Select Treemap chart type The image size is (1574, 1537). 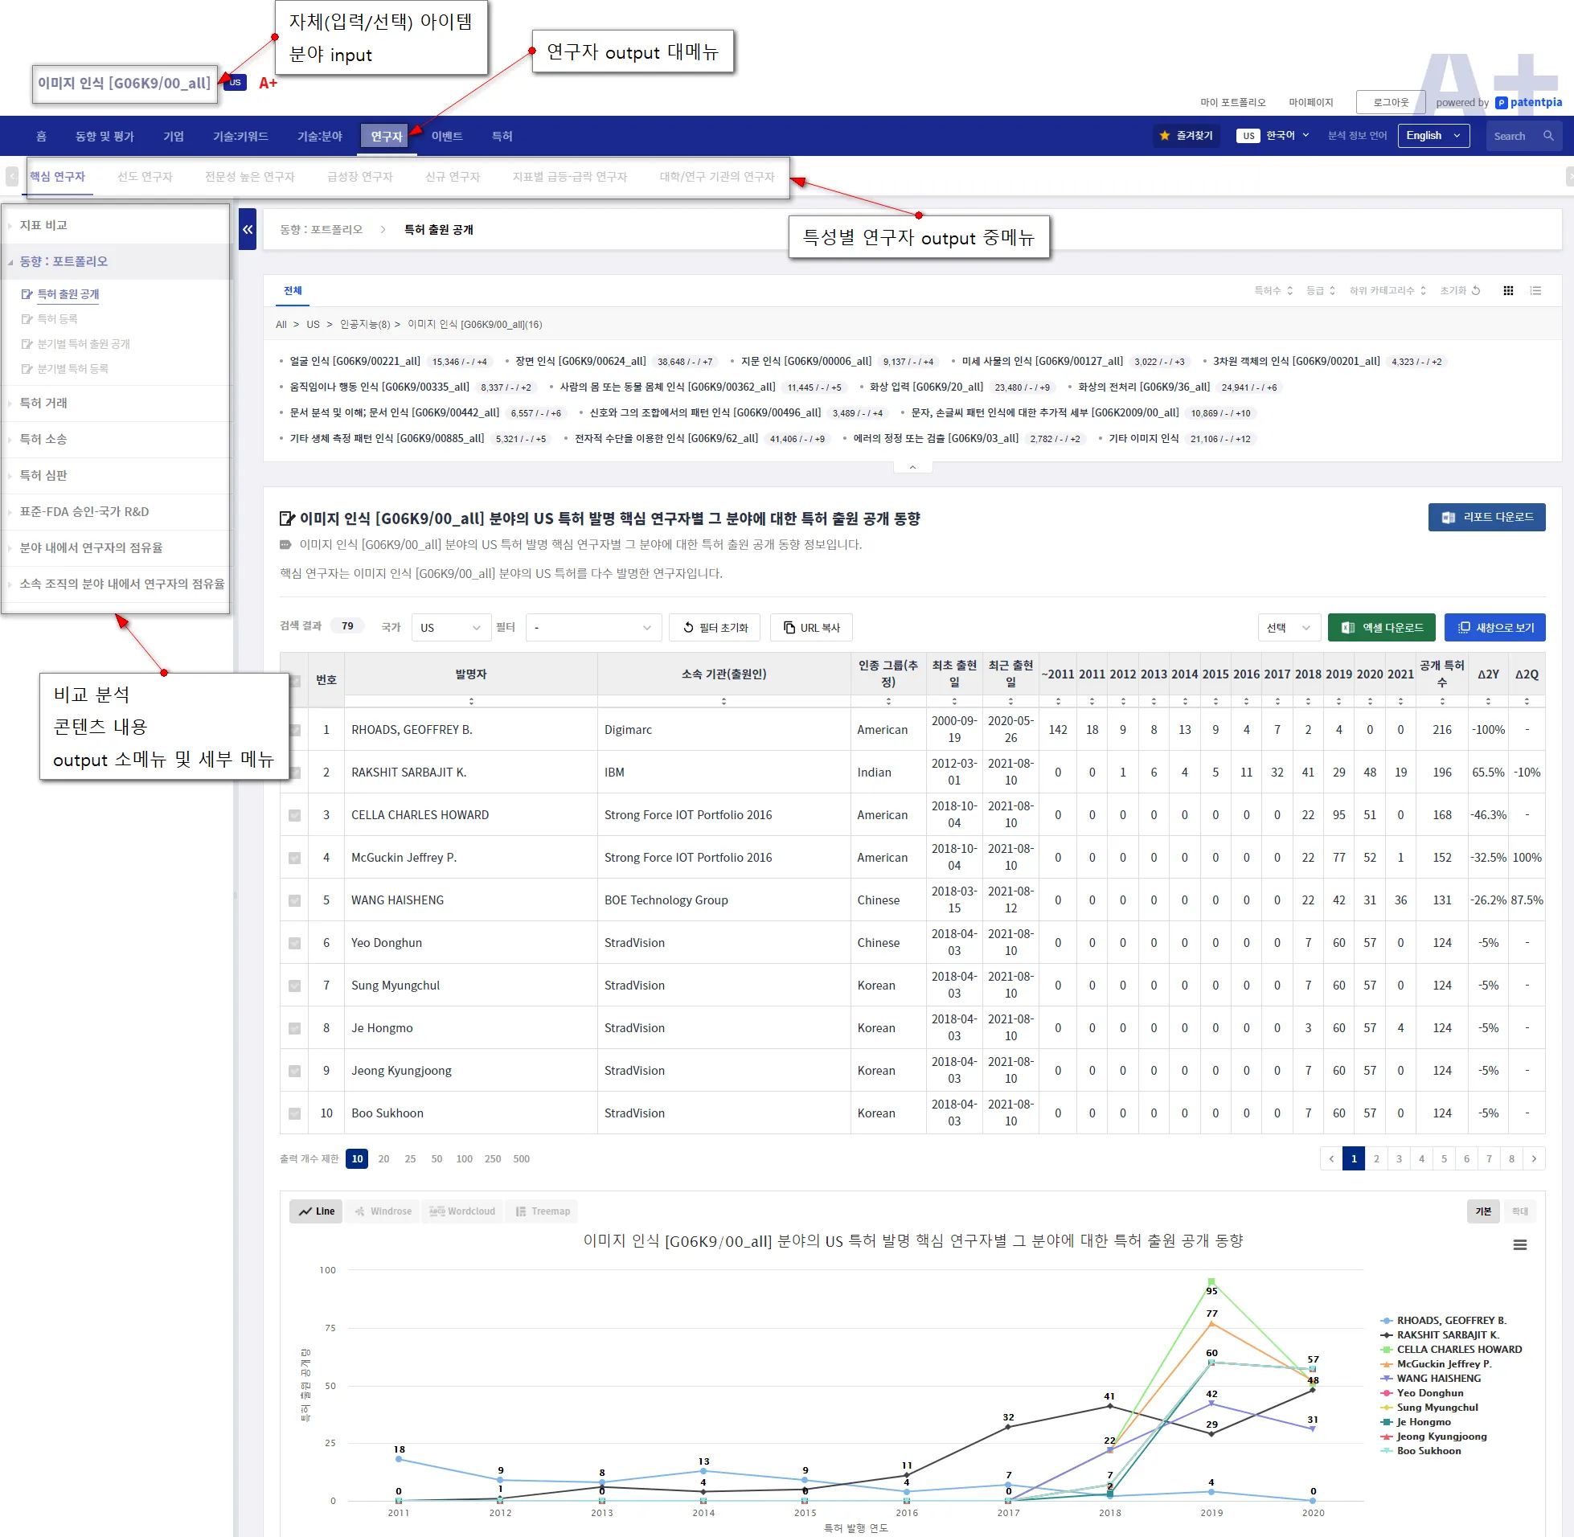click(x=543, y=1211)
